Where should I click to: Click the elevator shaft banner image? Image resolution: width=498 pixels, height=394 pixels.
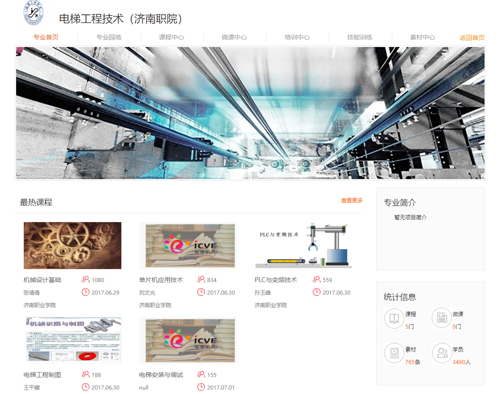[x=250, y=113]
